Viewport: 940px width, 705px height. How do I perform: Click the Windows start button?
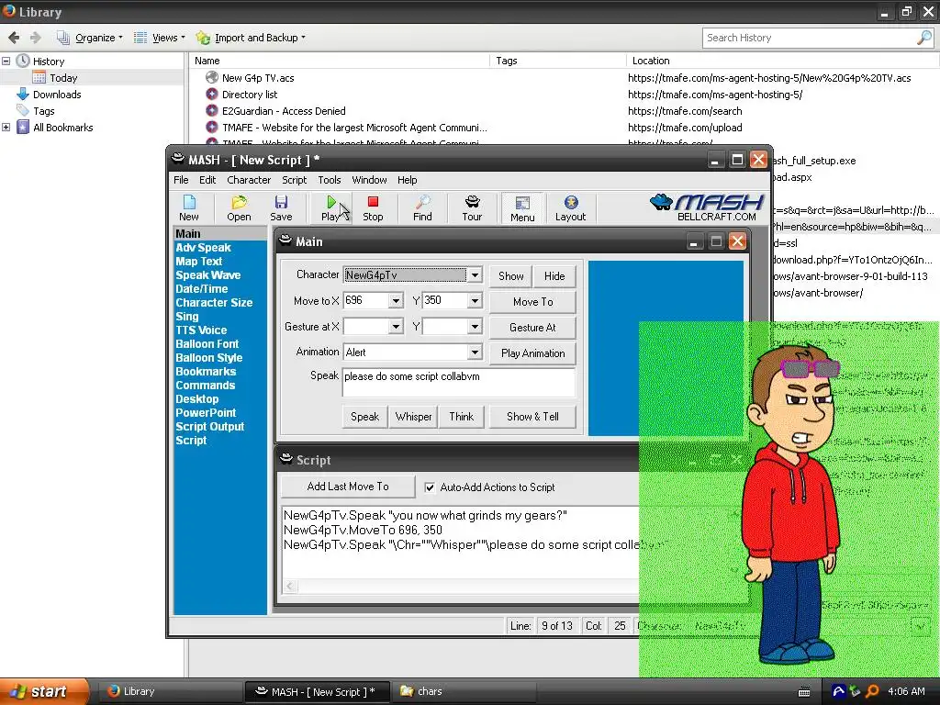[x=44, y=691]
